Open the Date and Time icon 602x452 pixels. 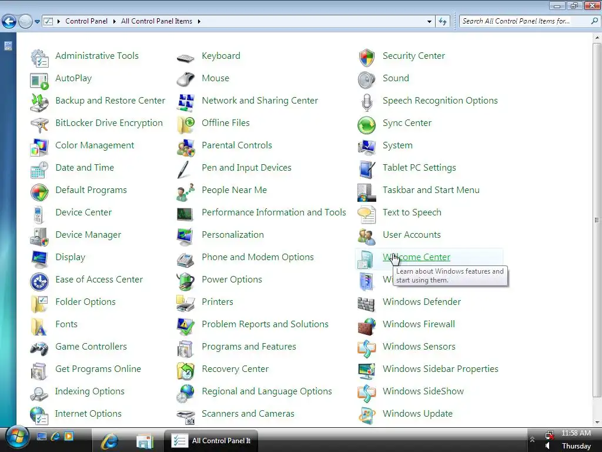(39, 170)
